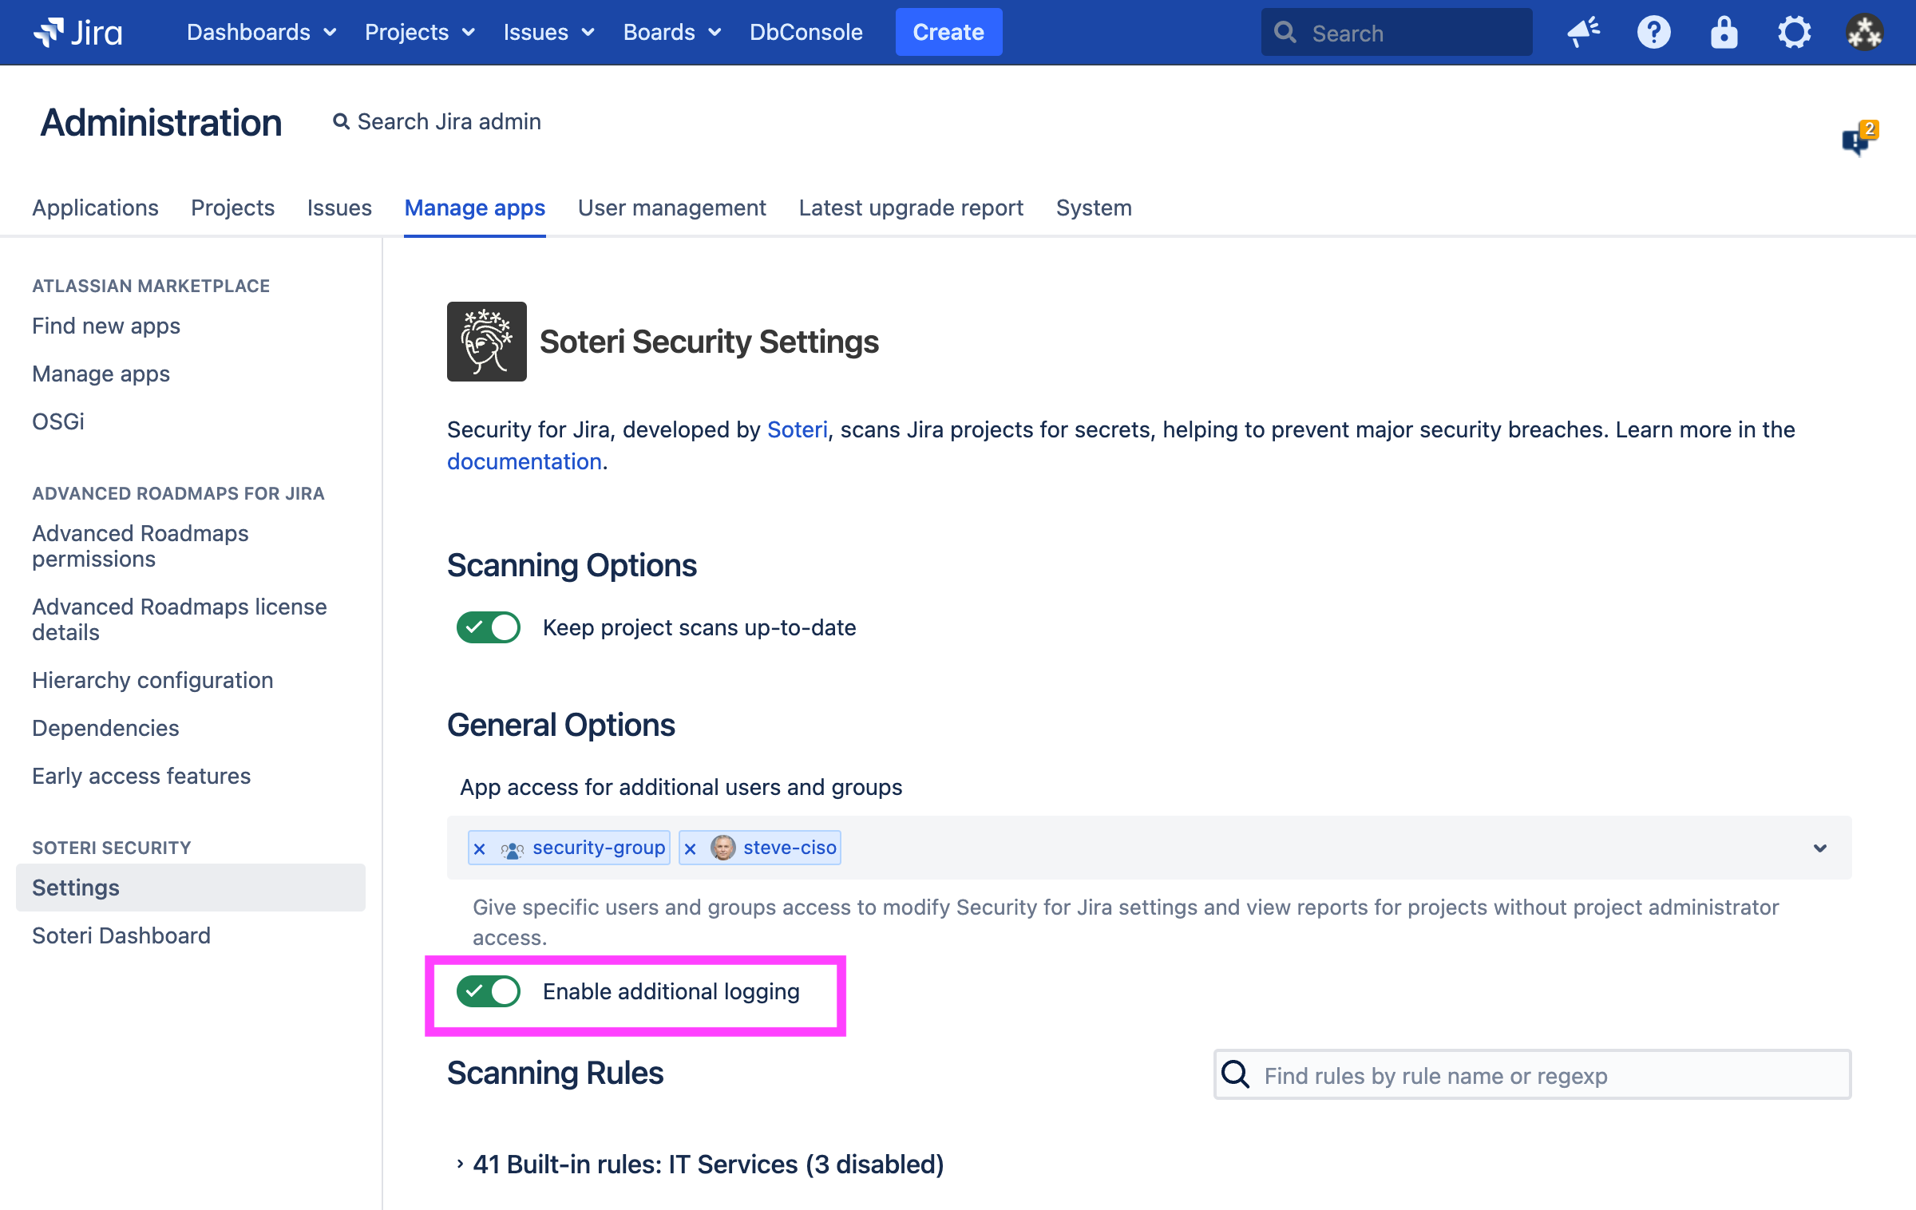Switch to the User management tab
Screen dimensions: 1916x1210
click(671, 208)
